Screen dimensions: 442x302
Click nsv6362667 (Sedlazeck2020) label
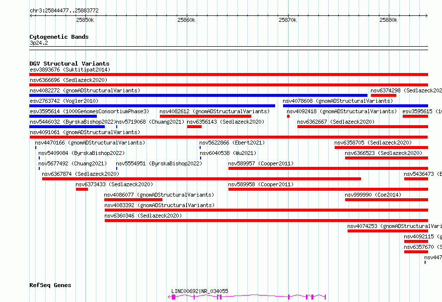pyautogui.click(x=336, y=122)
